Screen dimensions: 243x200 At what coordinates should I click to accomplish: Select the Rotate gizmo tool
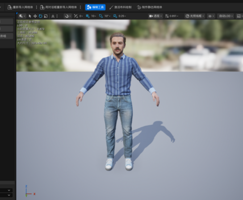tap(41, 16)
